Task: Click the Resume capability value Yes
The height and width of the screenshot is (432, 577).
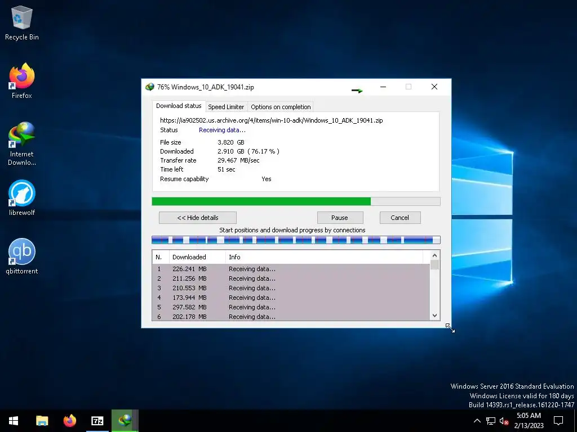Action: coord(267,179)
